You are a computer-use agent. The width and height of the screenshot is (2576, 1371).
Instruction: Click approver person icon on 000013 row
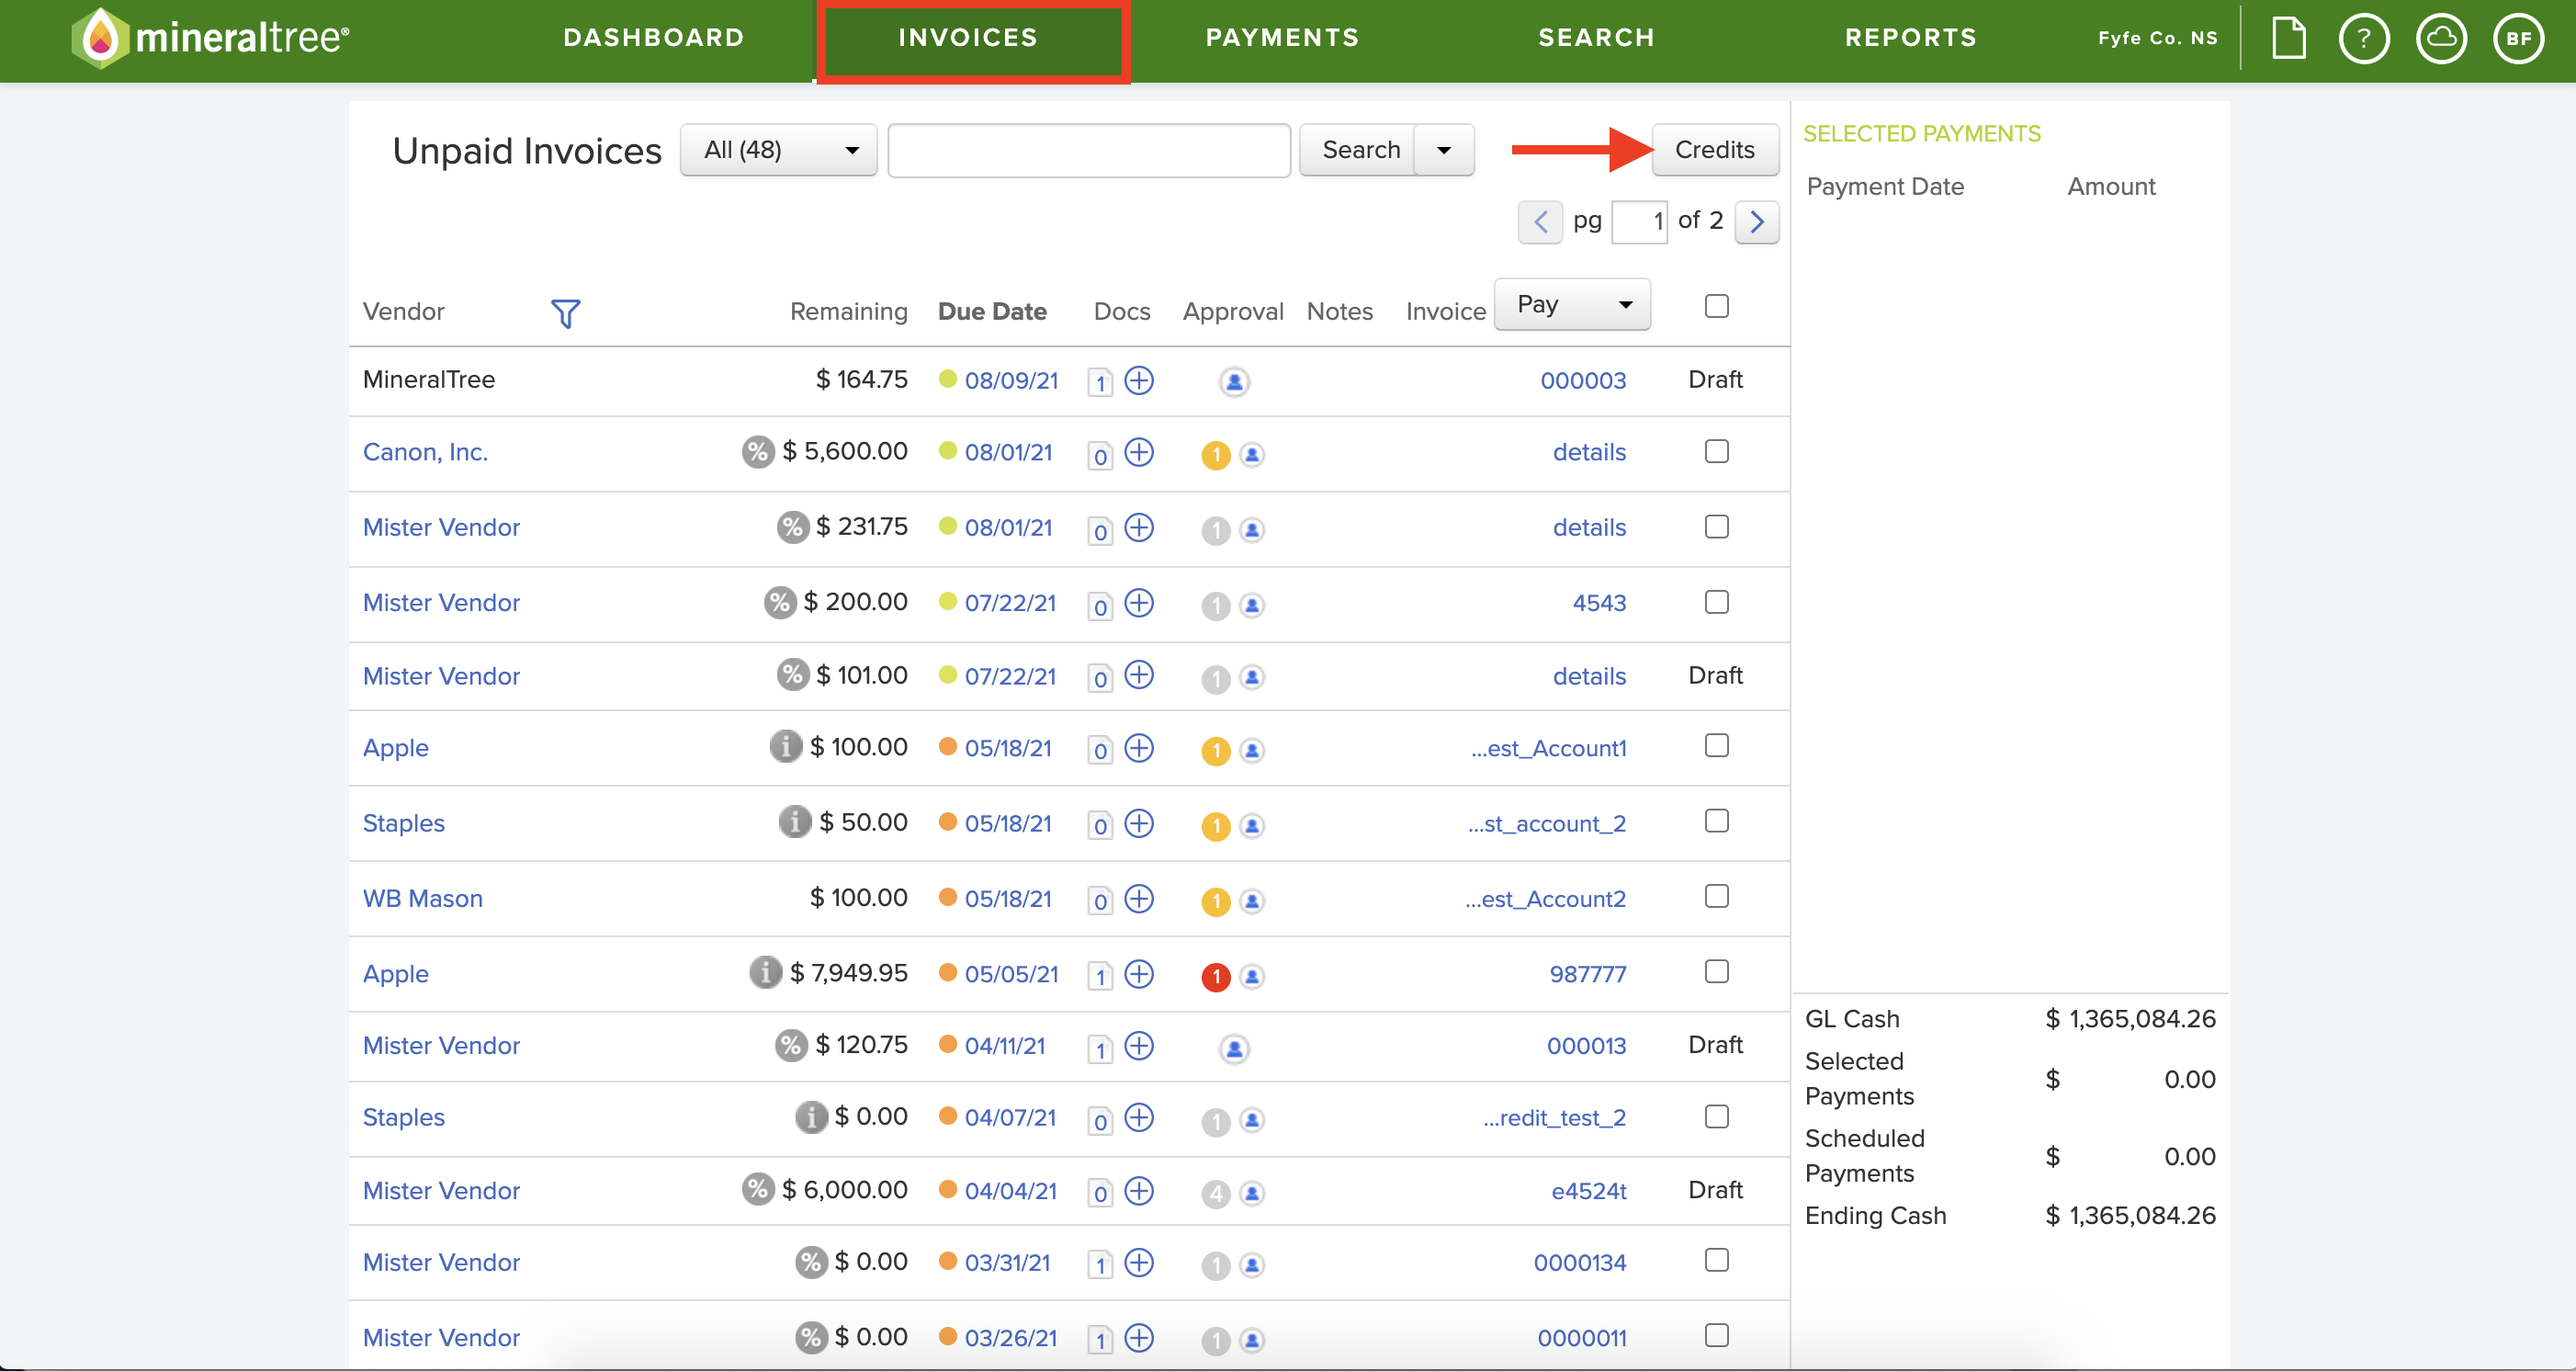(1234, 1048)
